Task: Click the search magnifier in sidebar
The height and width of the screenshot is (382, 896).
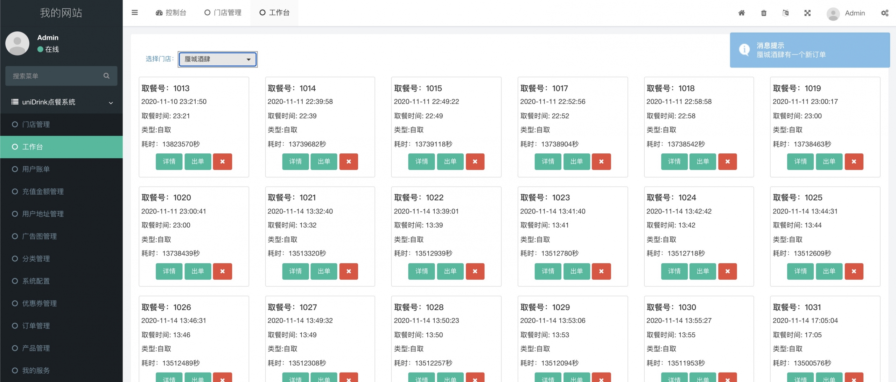Action: pos(106,76)
